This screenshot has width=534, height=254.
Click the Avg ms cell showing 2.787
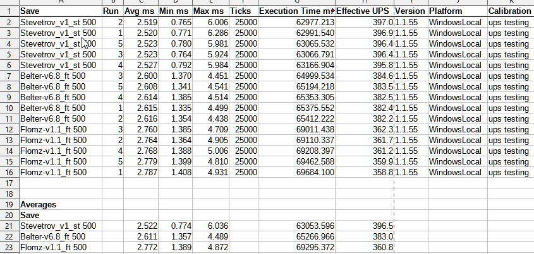pos(140,172)
